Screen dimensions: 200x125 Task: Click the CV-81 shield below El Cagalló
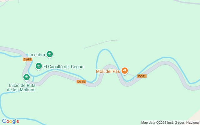(81, 82)
